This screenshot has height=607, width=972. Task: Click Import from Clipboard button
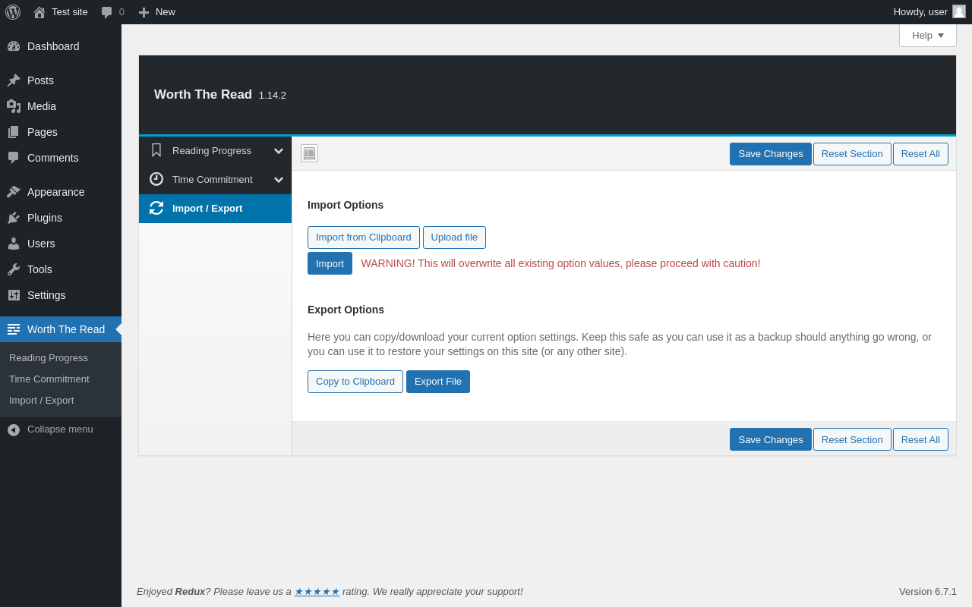pos(364,237)
